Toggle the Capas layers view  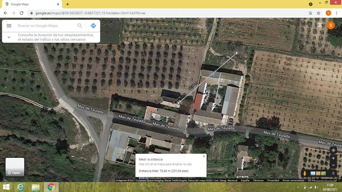point(15,167)
